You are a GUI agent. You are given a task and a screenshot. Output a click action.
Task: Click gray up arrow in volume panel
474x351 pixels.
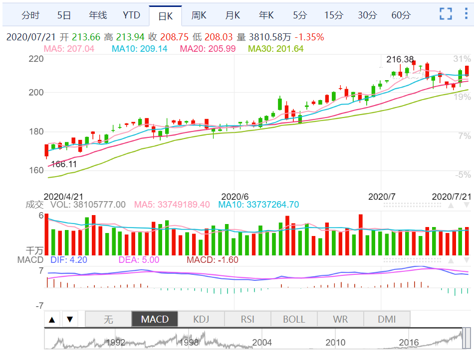[451, 205]
